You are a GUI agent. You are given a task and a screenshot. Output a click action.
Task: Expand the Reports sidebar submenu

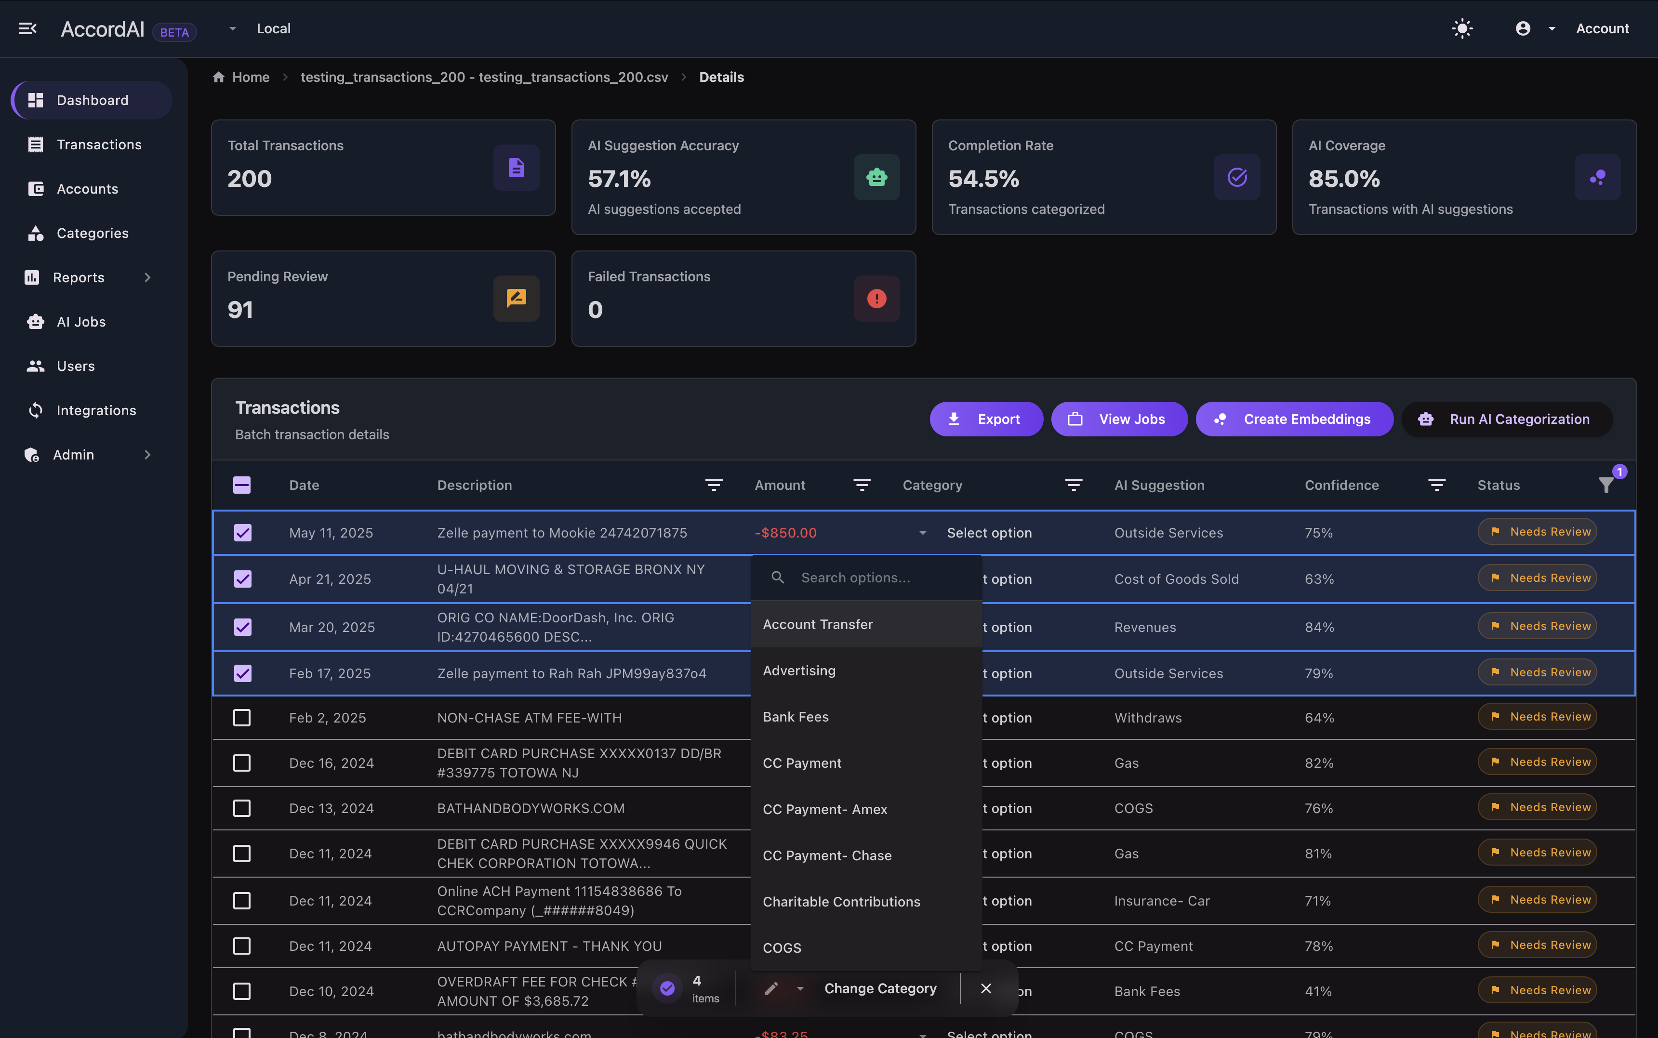pos(147,277)
